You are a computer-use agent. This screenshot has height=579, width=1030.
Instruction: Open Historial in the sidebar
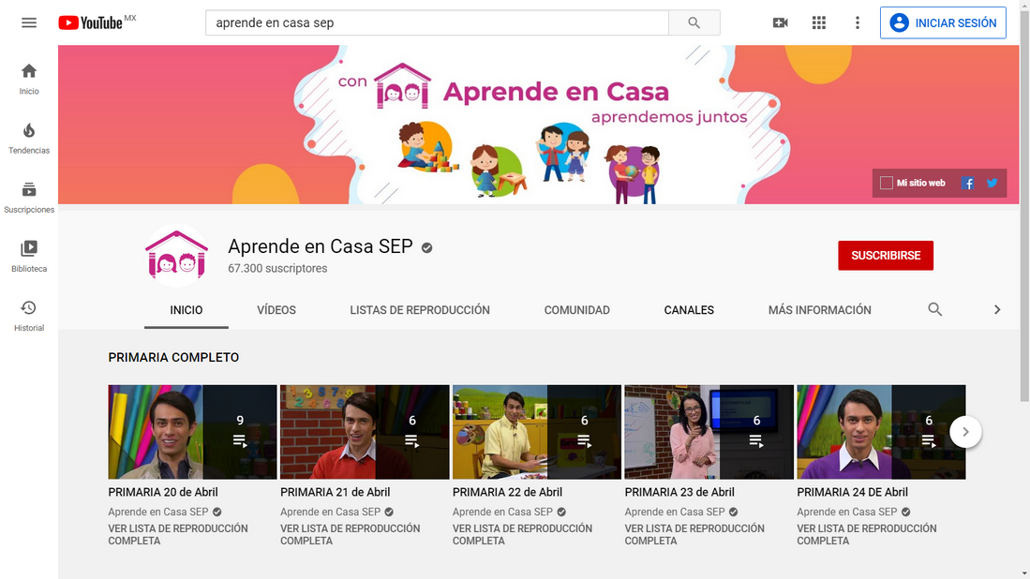(x=29, y=316)
